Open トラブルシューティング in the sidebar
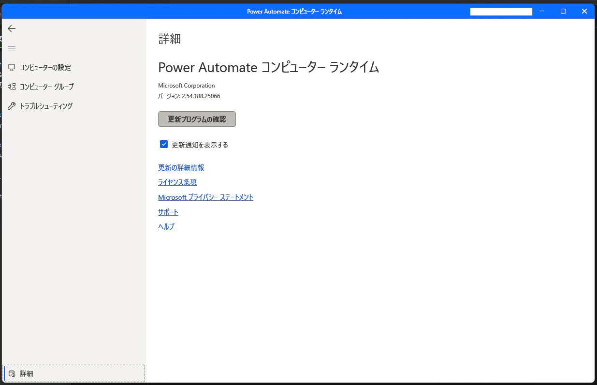This screenshot has width=597, height=385. 73,106
